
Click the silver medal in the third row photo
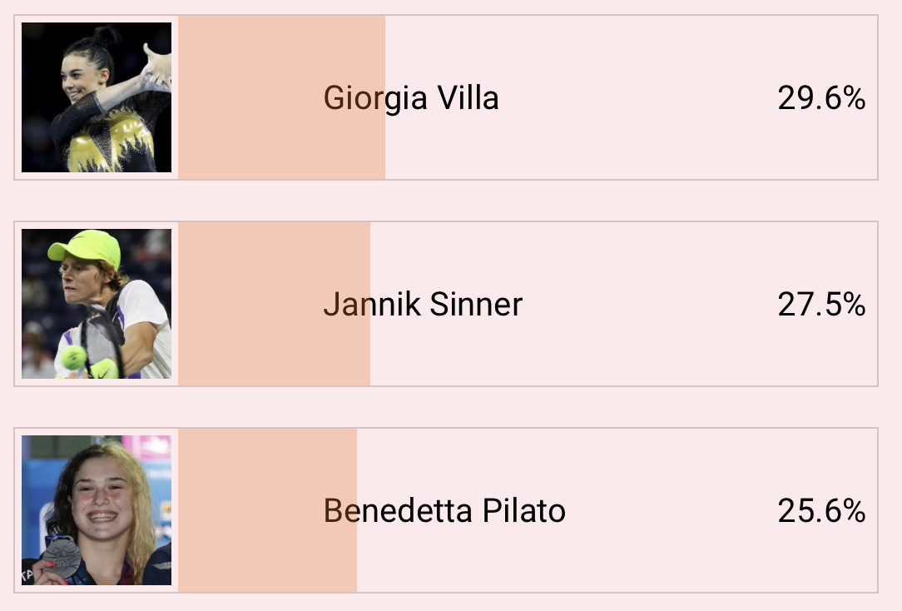[x=62, y=557]
